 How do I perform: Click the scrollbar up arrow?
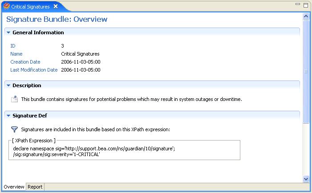(306, 16)
